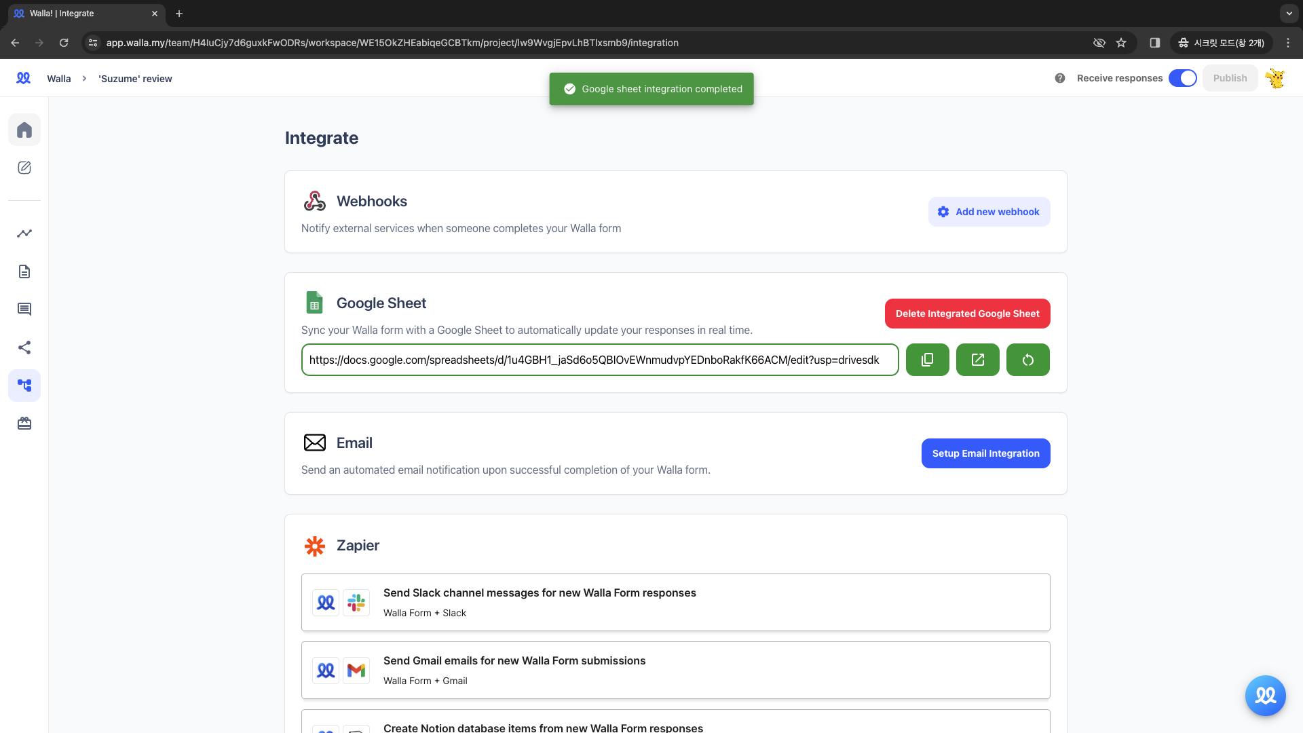Click the Email section heading
The image size is (1303, 733).
[x=354, y=443]
